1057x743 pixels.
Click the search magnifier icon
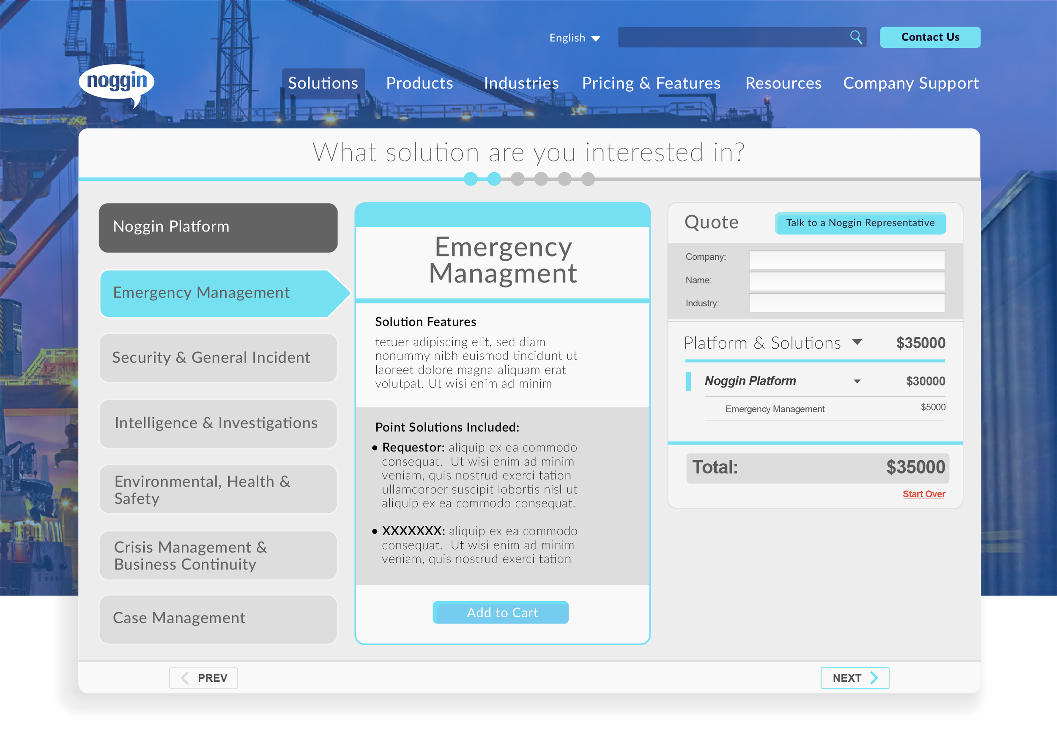pyautogui.click(x=856, y=37)
